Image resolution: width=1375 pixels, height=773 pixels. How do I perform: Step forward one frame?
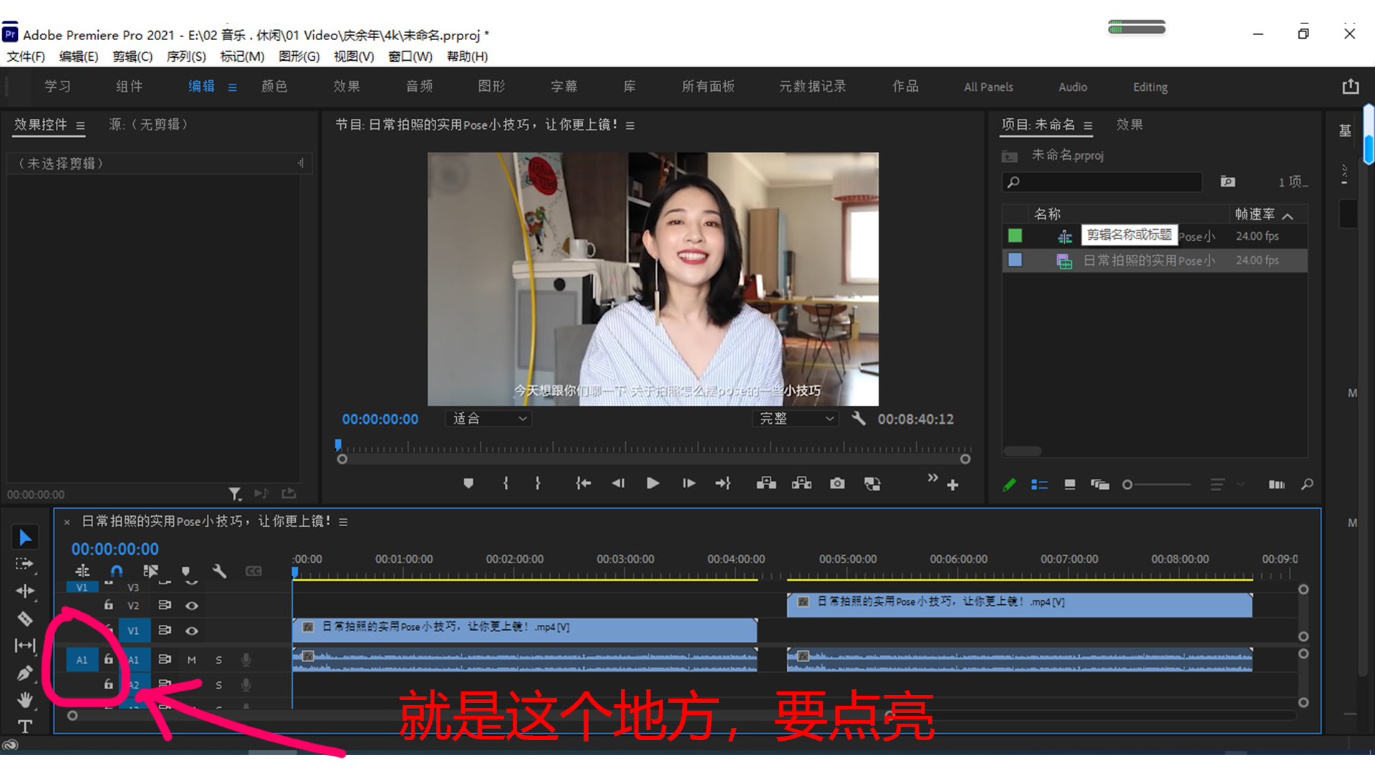688,484
